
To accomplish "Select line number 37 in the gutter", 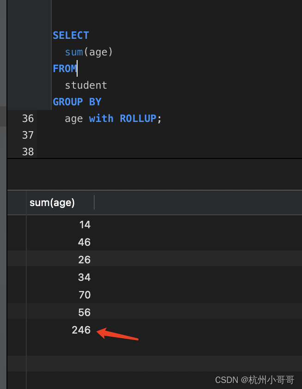I will click(x=28, y=135).
